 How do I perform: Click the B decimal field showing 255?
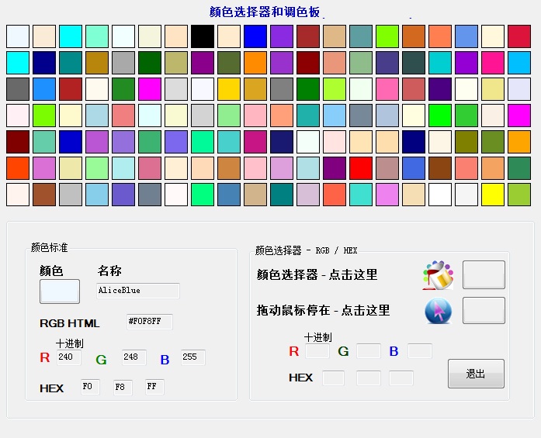[192, 357]
